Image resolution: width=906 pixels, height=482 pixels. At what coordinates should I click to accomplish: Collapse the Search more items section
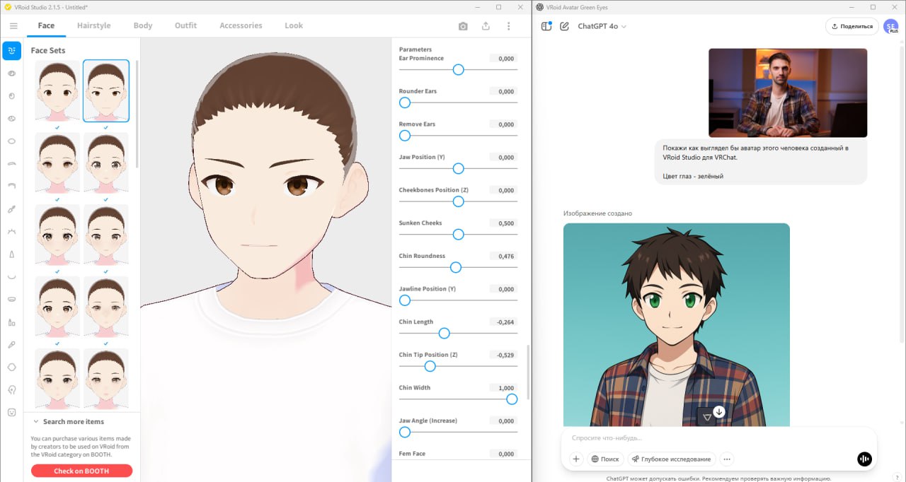[x=36, y=422]
